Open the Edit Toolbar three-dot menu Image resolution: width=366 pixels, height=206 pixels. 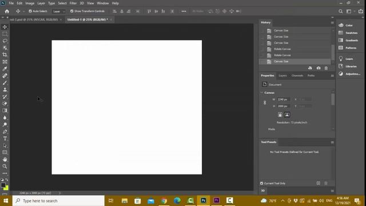pyautogui.click(x=5, y=173)
